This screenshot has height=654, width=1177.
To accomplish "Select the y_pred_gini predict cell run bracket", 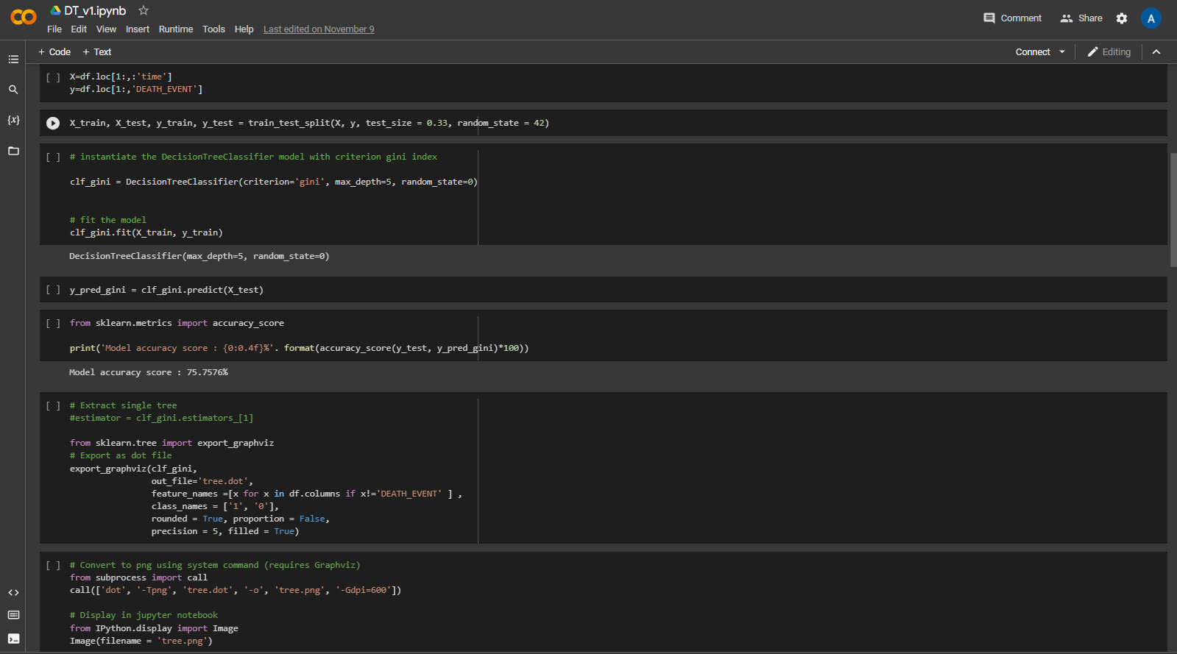I will tap(53, 290).
